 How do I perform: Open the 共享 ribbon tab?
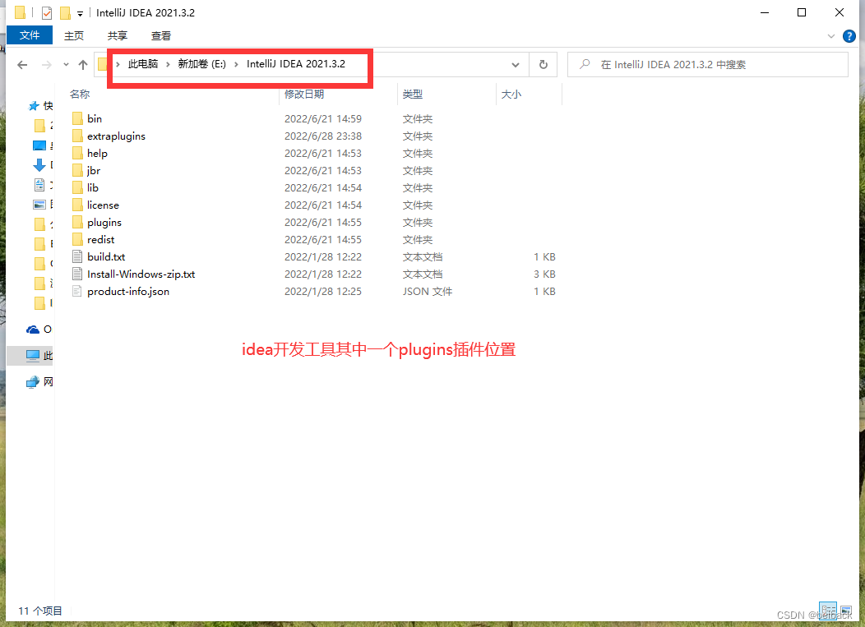pyautogui.click(x=118, y=36)
